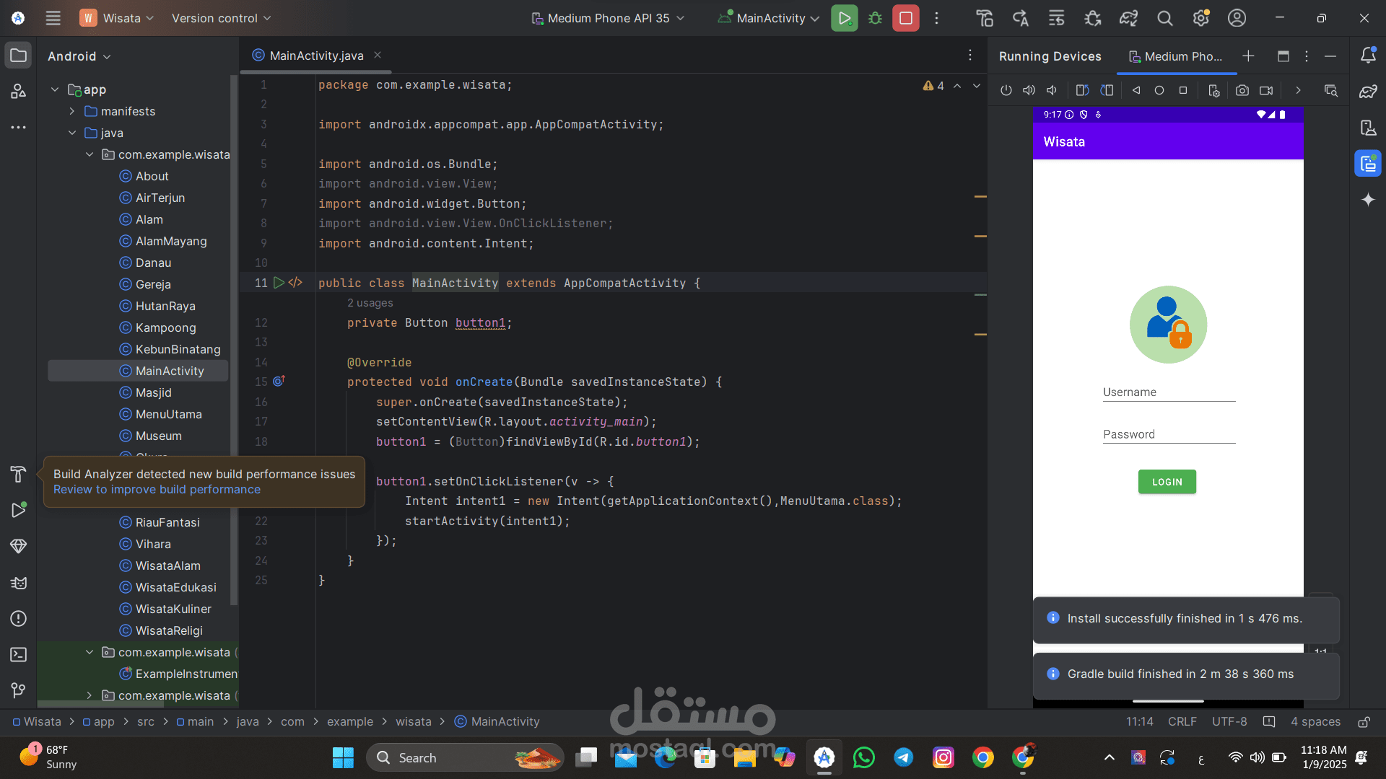Switch to the Medium Phone running device tab
The image size is (1386, 779).
[x=1176, y=56]
